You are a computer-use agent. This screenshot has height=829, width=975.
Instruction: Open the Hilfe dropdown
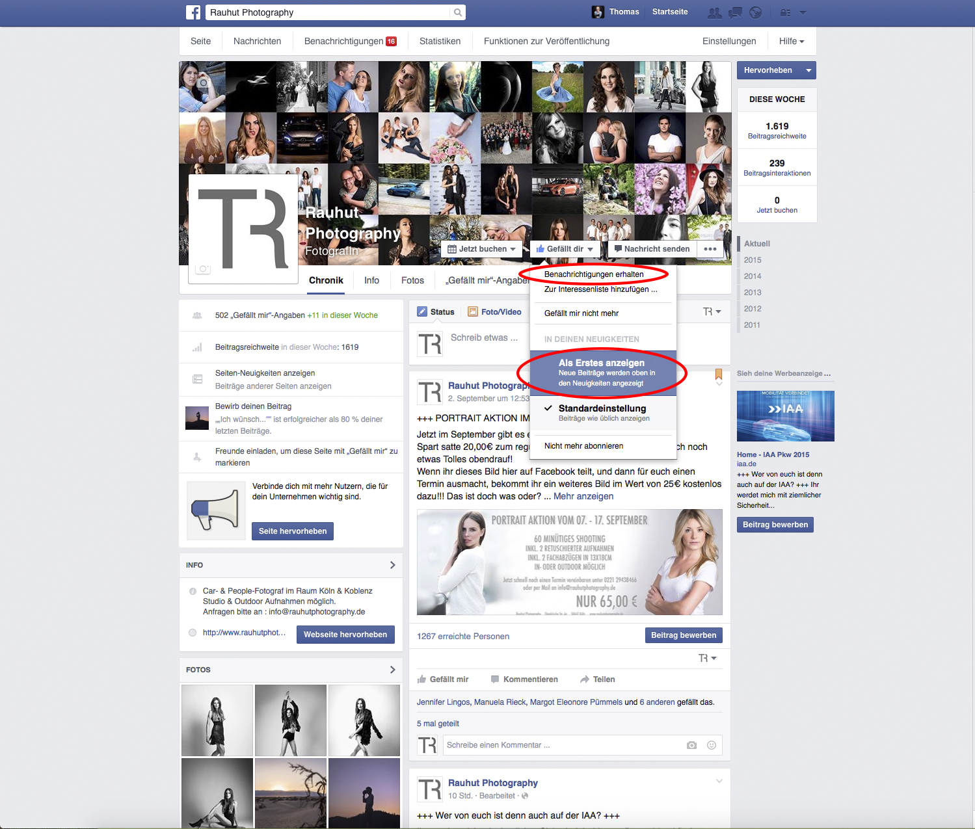(792, 41)
